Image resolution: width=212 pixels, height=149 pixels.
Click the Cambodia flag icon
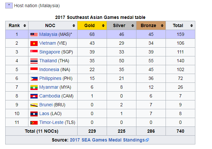(x=34, y=96)
